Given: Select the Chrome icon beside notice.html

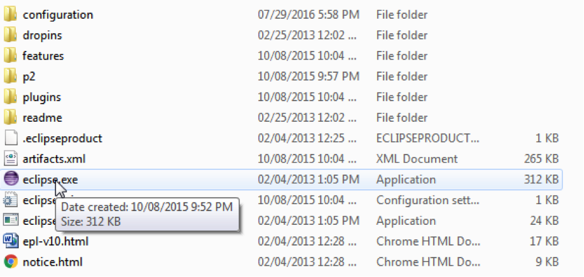Looking at the screenshot, I should coord(11,262).
